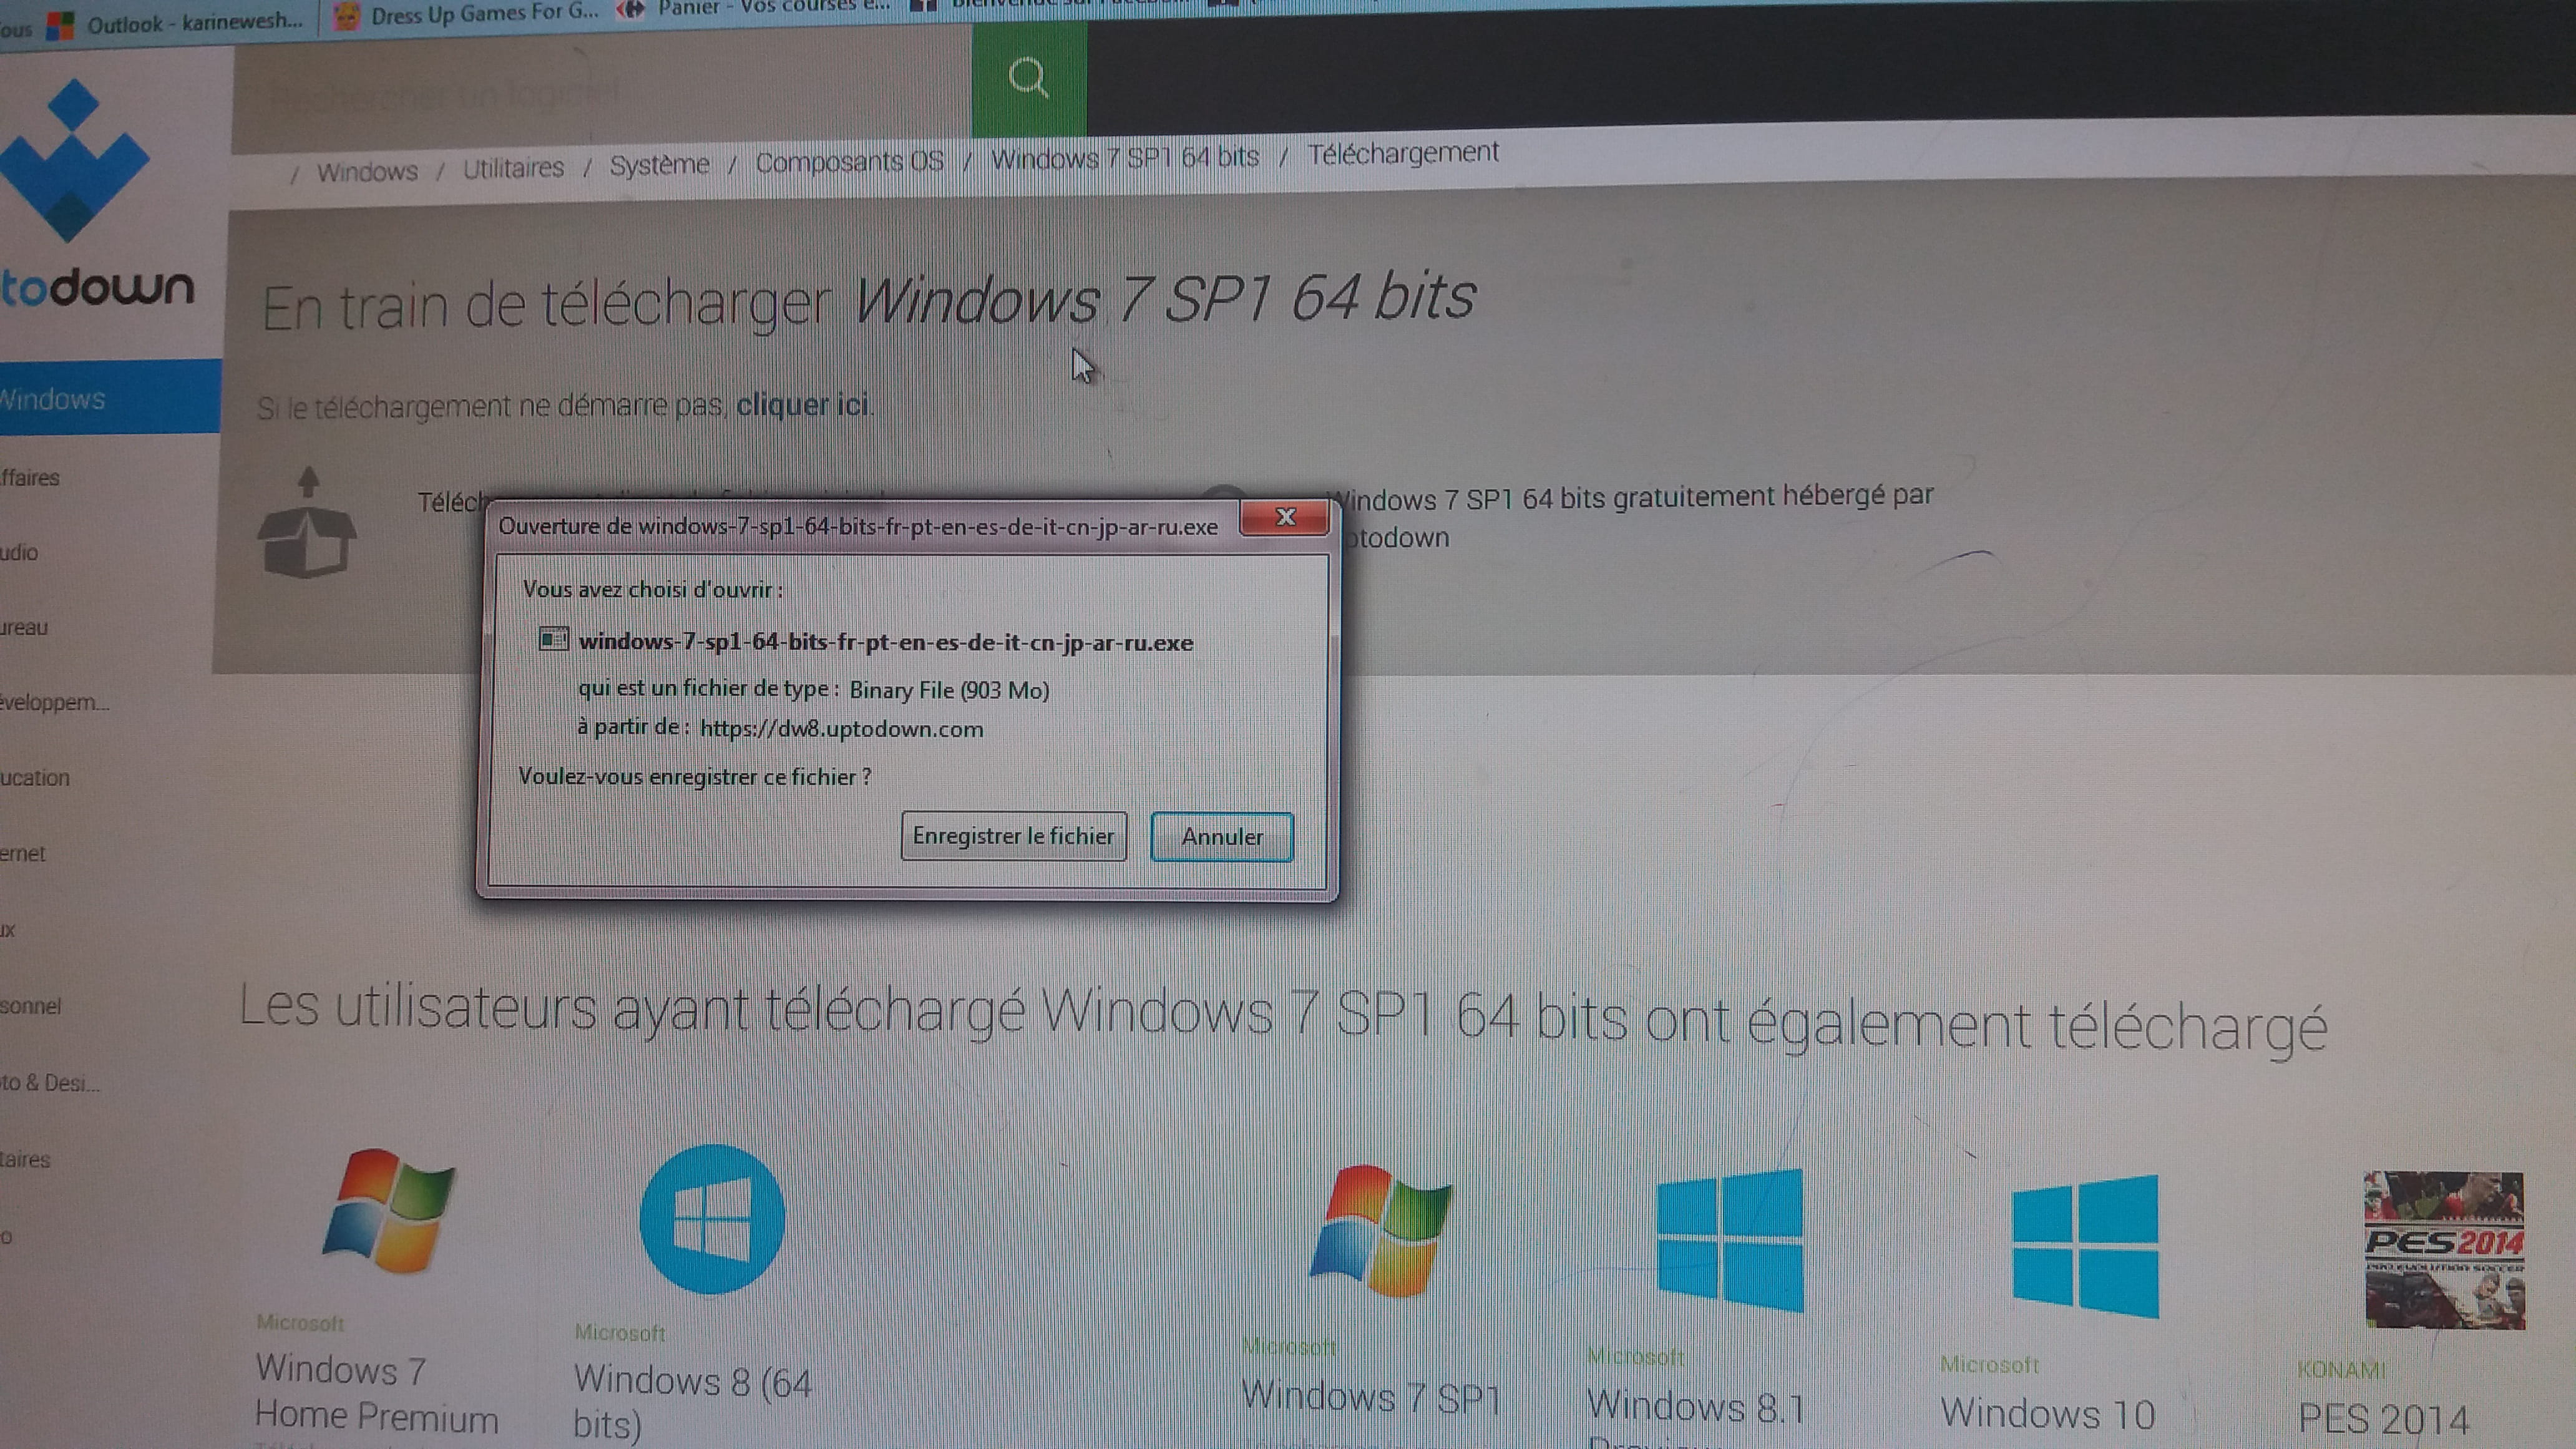
Task: Click the download box icon
Action: tap(307, 523)
